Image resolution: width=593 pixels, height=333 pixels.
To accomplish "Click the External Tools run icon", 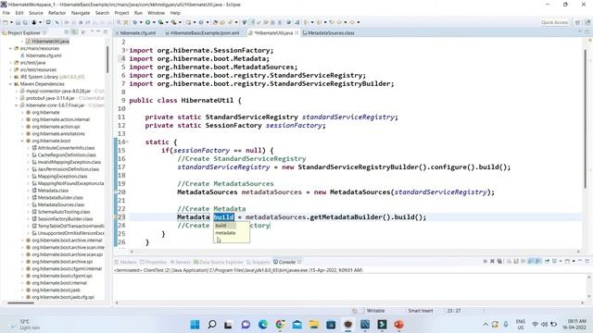I will (x=173, y=22).
